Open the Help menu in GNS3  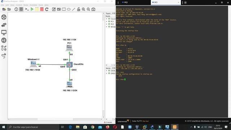click(47, 5)
